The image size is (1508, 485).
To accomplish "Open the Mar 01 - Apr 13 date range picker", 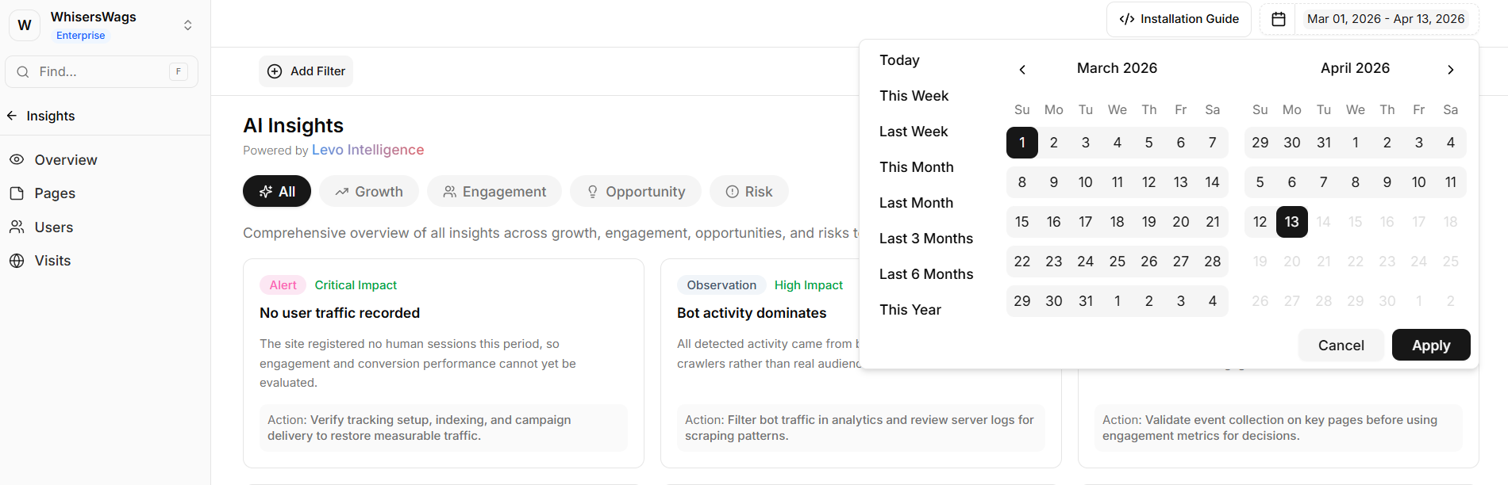I will [x=1385, y=19].
